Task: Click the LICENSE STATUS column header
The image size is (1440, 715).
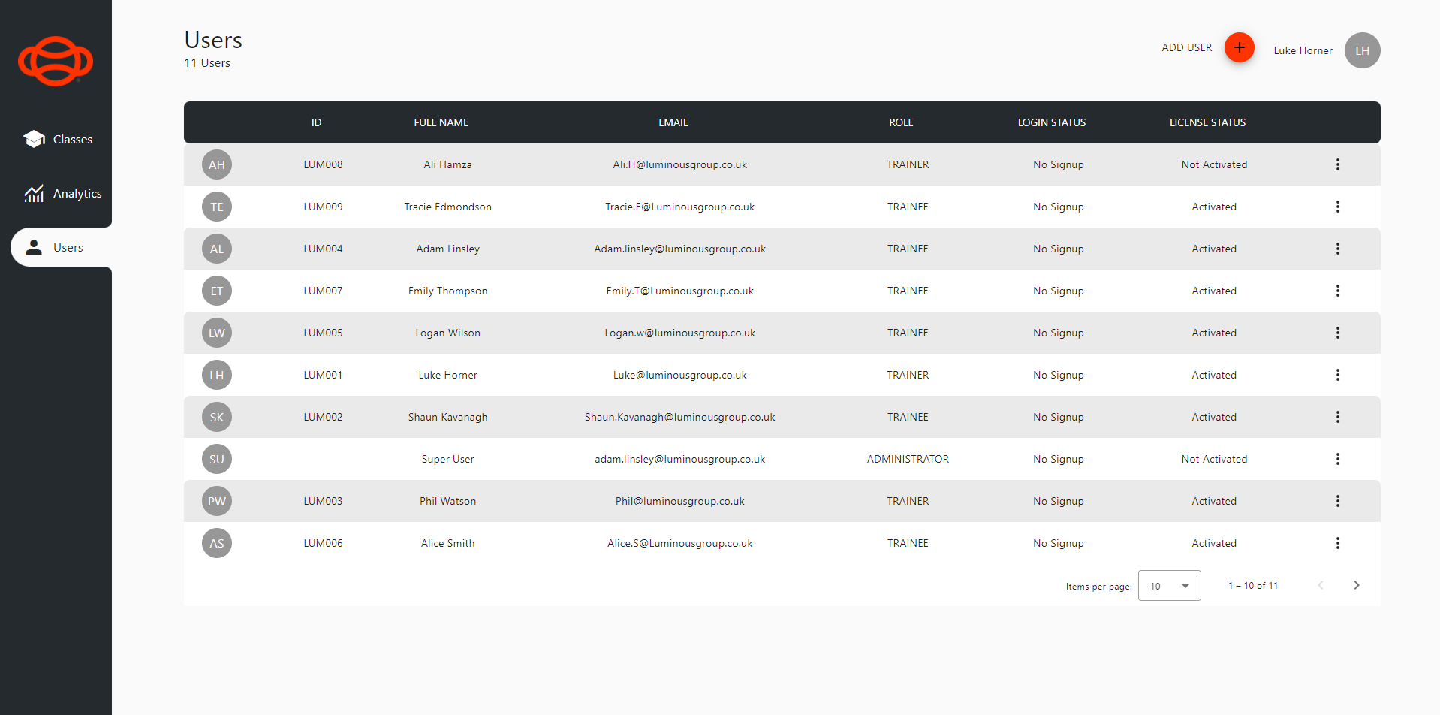Action: coord(1207,122)
